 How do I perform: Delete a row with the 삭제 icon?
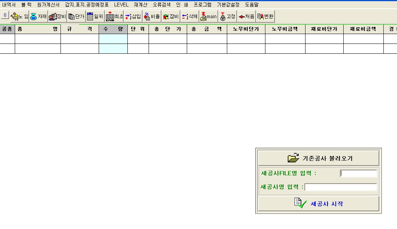[190, 17]
